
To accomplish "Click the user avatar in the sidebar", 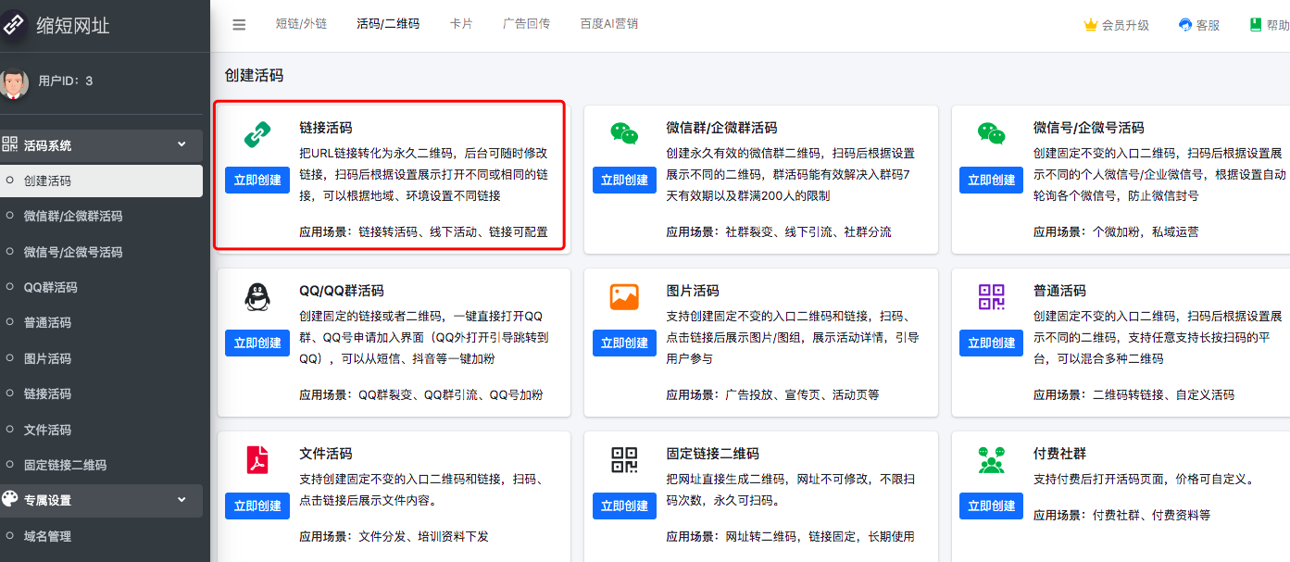I will point(13,82).
